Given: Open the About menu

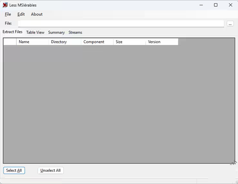Looking at the screenshot, I should (37, 14).
